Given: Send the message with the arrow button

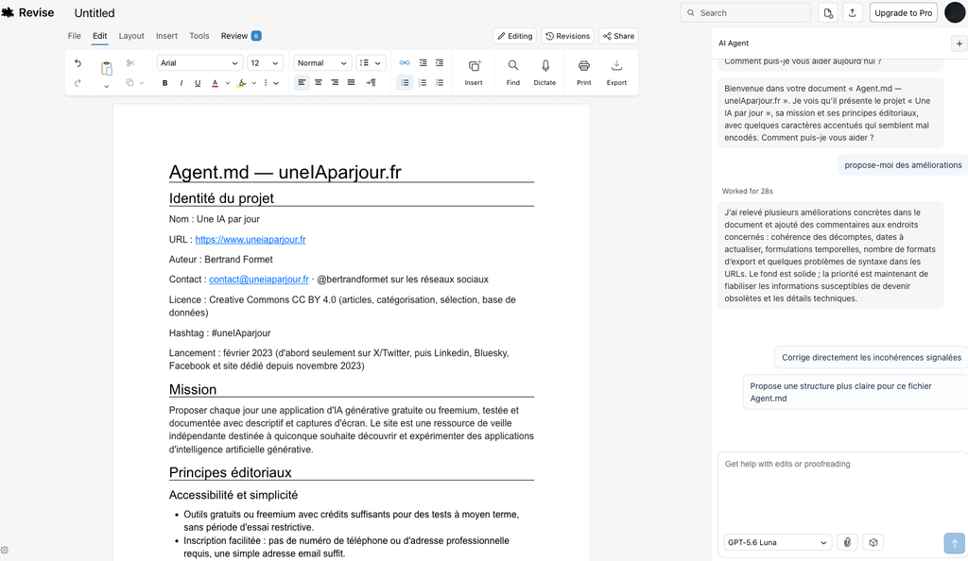Looking at the screenshot, I should [955, 543].
